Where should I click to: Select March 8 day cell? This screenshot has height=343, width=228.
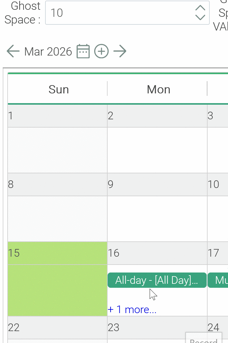(x=57, y=218)
